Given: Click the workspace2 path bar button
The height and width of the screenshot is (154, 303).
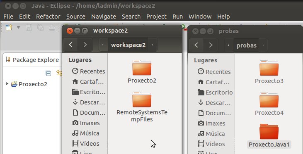Looking at the screenshot, I should coord(128,45).
